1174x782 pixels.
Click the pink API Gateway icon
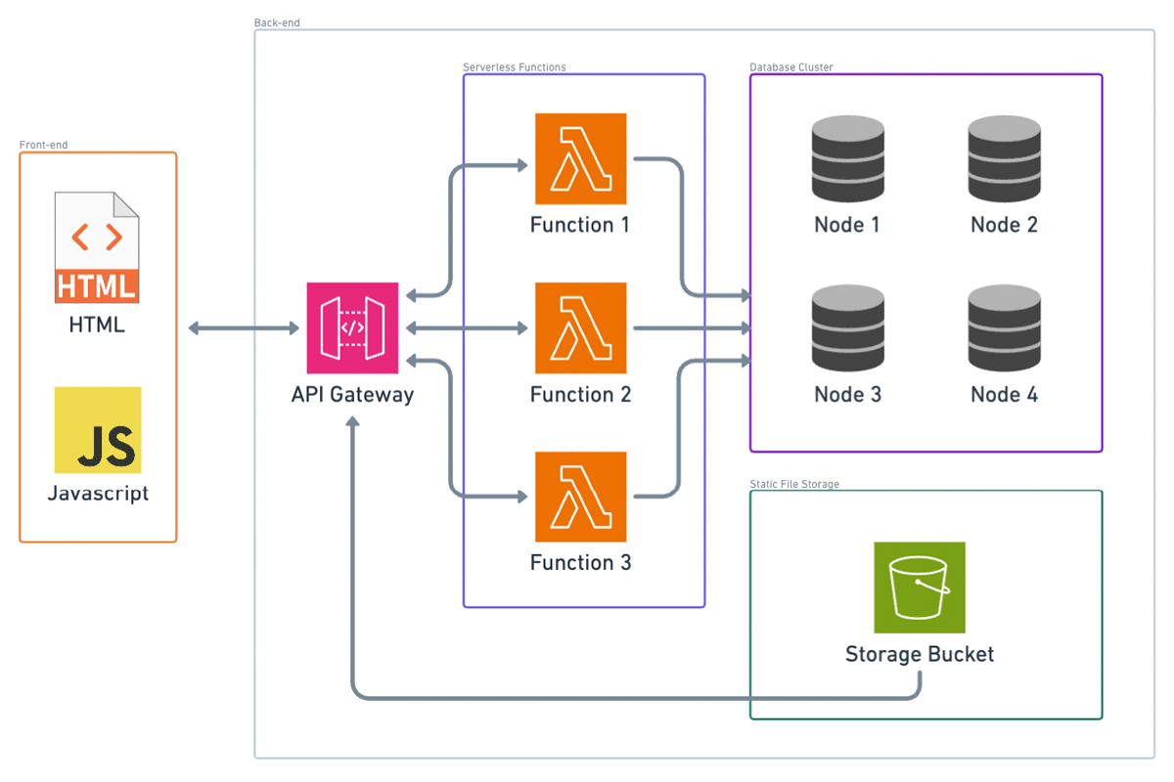click(x=352, y=328)
